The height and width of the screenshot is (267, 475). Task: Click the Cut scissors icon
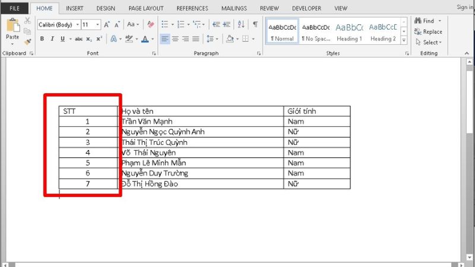click(27, 21)
